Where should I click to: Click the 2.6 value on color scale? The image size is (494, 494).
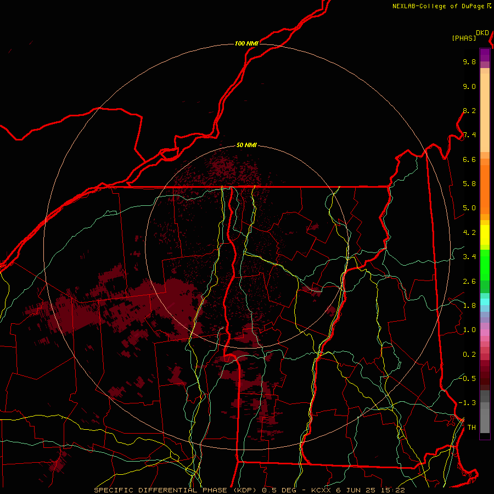469,282
